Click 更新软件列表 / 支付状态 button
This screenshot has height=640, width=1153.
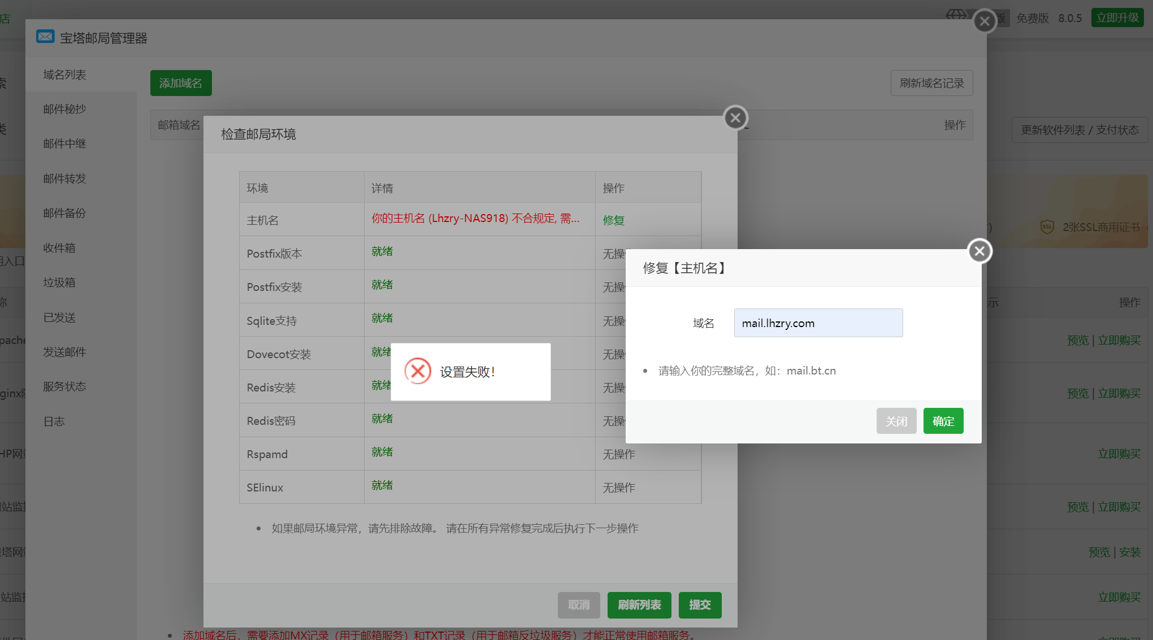(x=1080, y=130)
